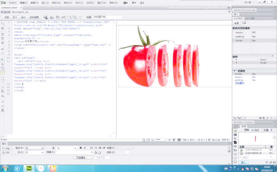Close the Untitled-3.html document tab
The height and width of the screenshot is (172, 277).
pos(21,8)
